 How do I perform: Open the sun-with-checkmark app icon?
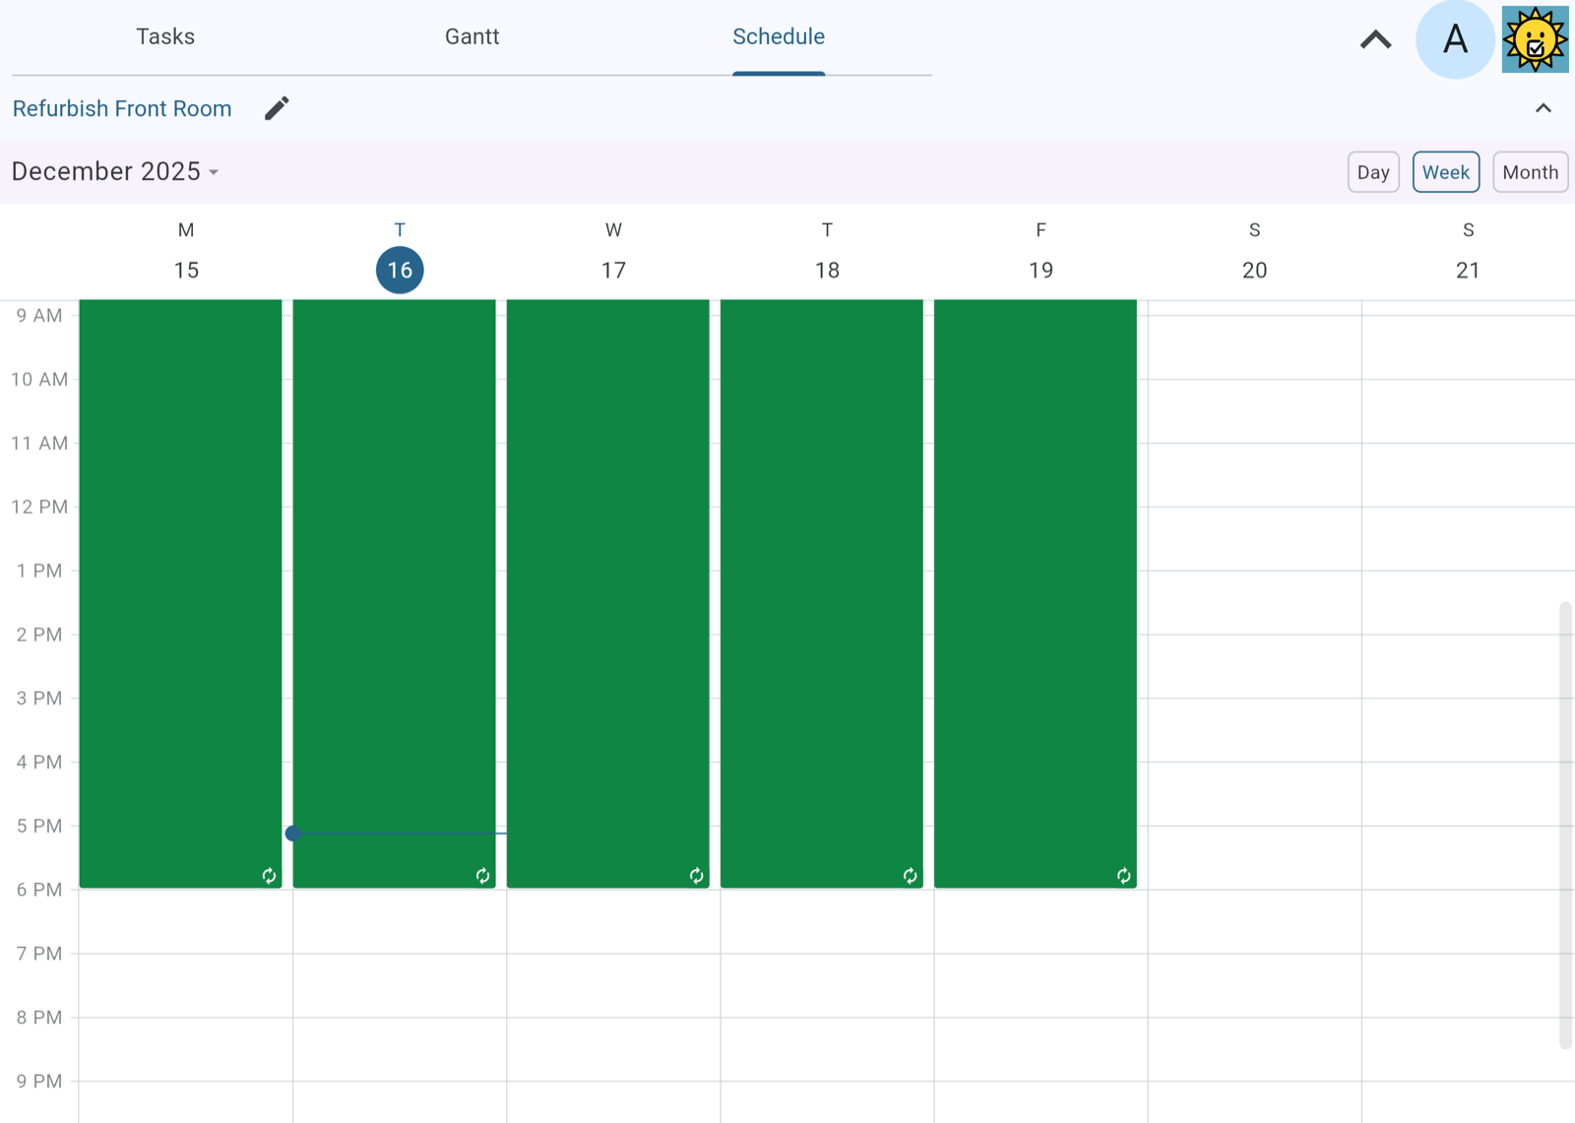point(1534,40)
